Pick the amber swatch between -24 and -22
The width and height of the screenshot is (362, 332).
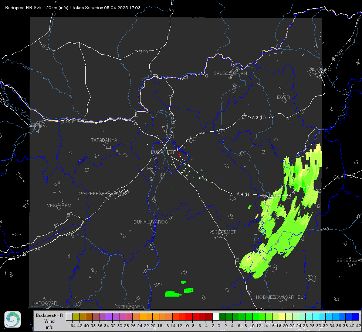[142, 317]
